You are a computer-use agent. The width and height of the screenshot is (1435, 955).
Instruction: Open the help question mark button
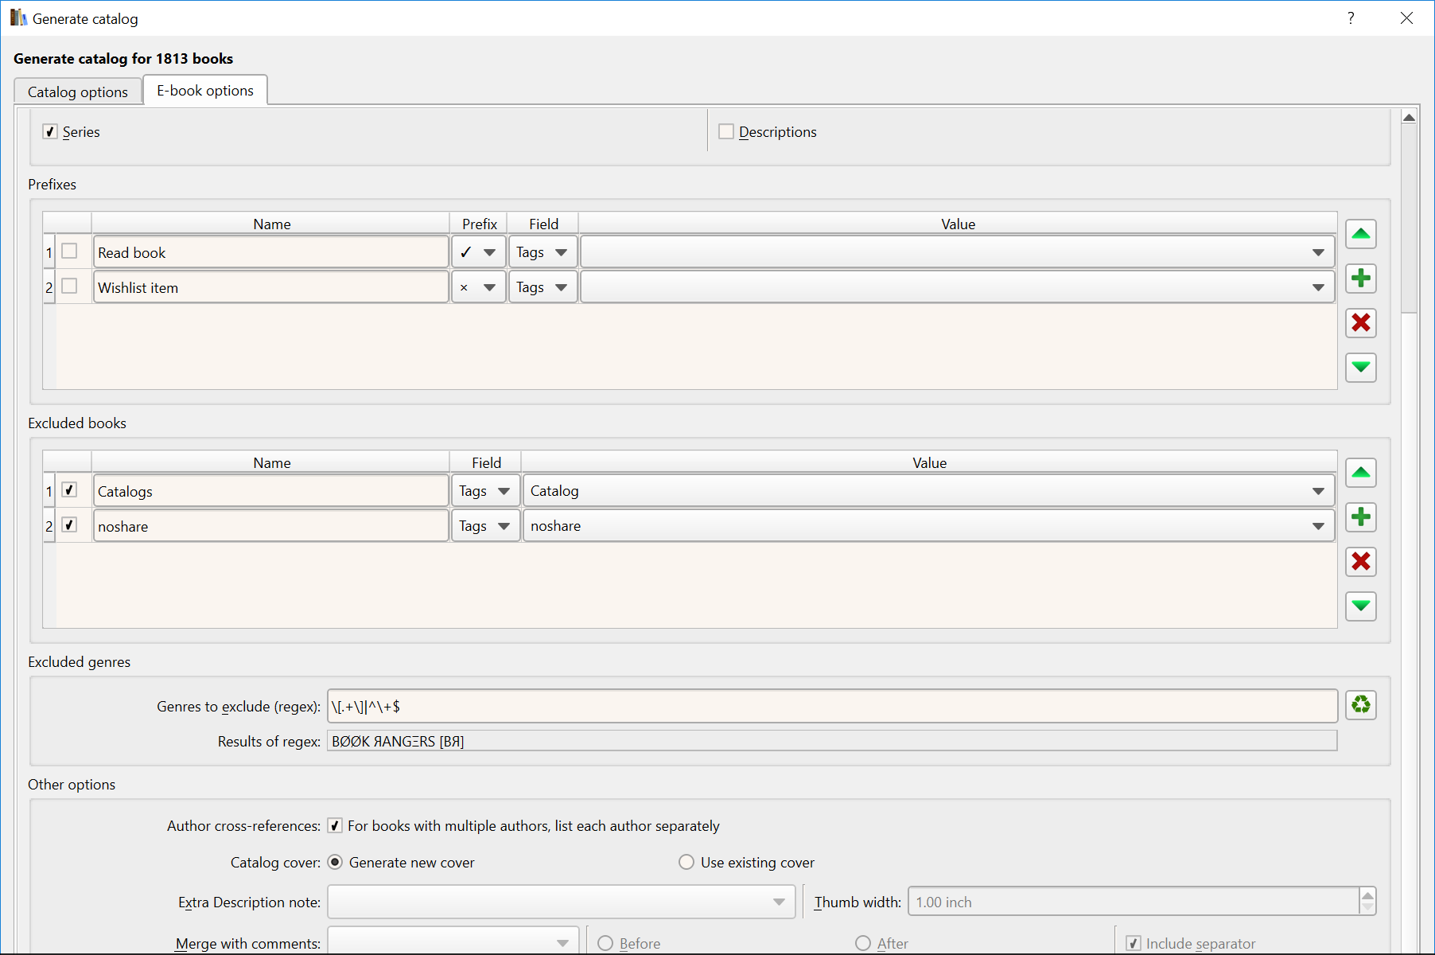[1351, 18]
